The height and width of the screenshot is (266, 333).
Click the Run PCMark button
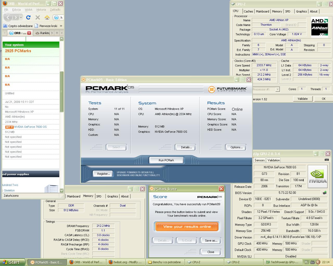tap(166, 160)
